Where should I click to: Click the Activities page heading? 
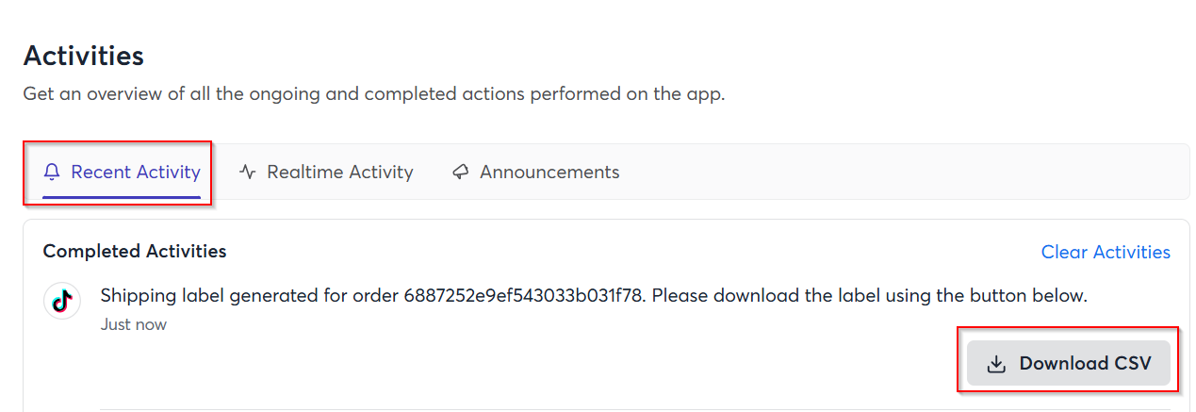tap(84, 56)
